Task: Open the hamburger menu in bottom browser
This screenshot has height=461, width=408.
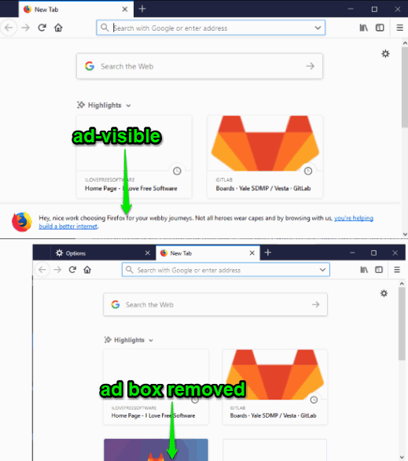Action: (x=397, y=270)
